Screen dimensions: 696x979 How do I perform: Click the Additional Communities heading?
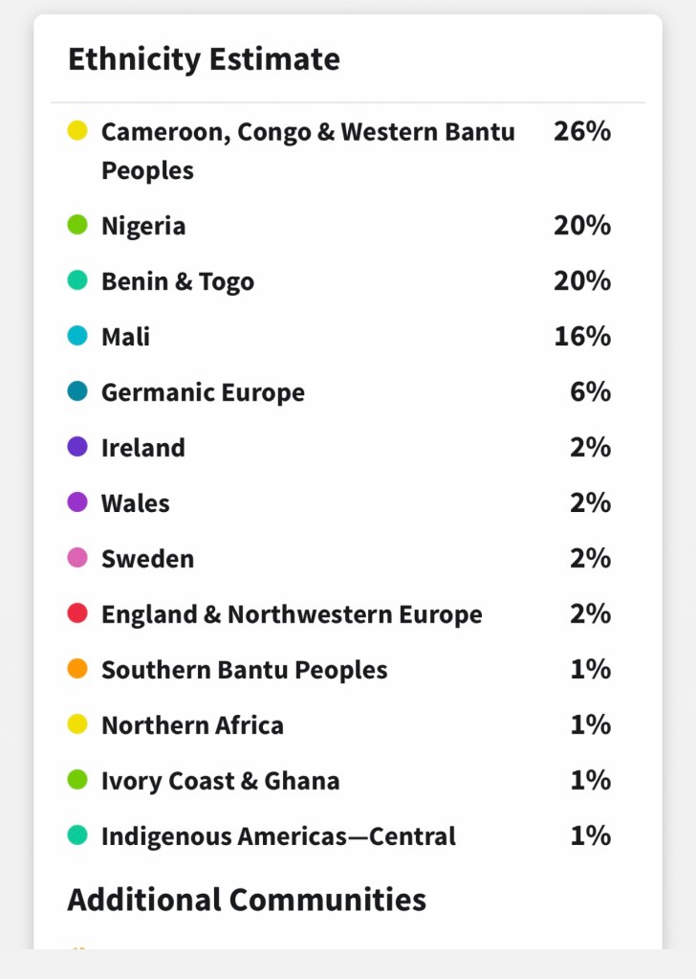(247, 900)
